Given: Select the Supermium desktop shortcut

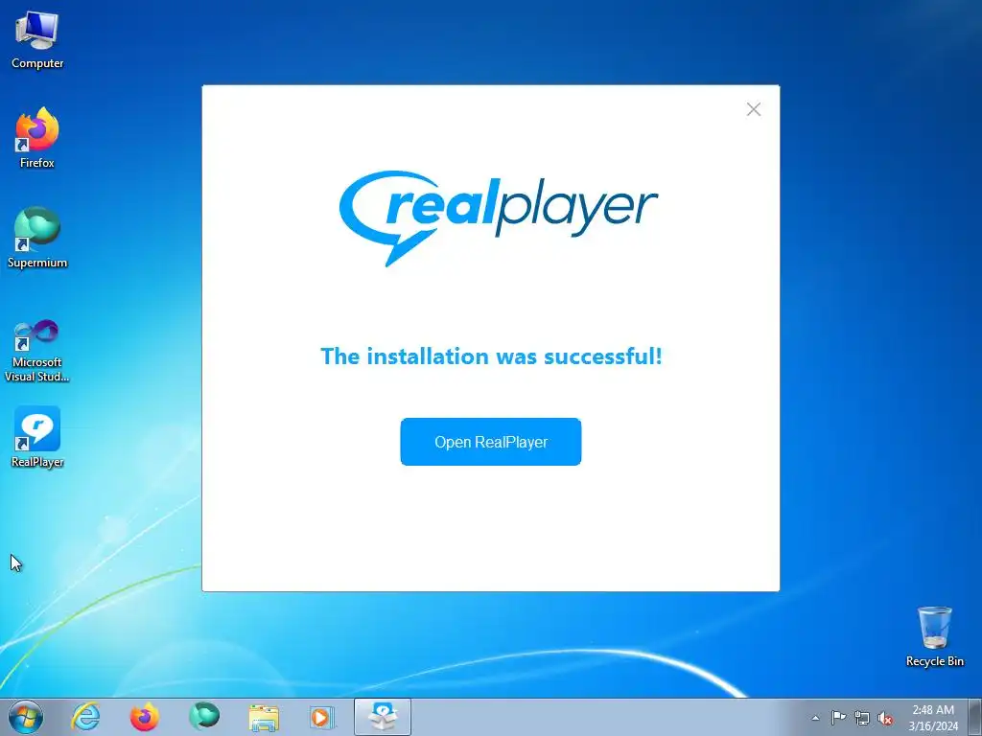Looking at the screenshot, I should (37, 238).
